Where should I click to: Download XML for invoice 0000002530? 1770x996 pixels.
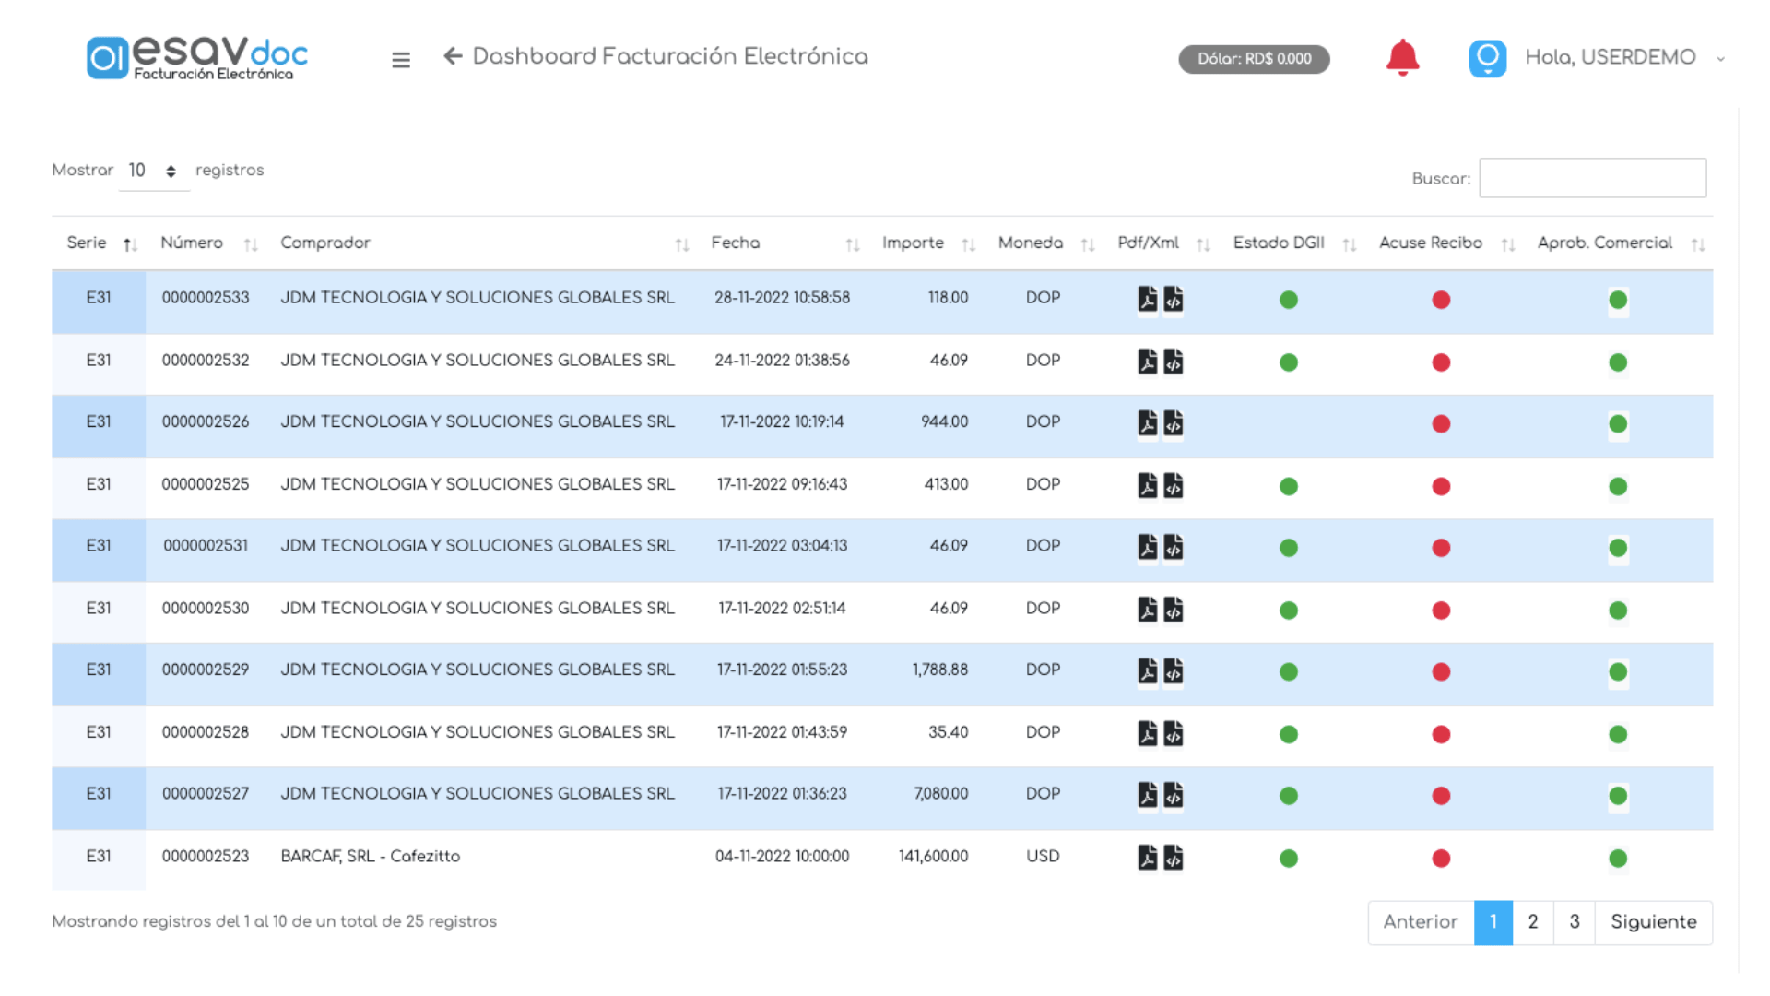pos(1173,610)
